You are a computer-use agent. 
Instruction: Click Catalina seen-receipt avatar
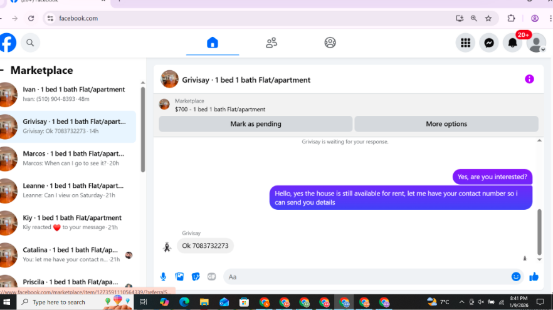click(129, 255)
